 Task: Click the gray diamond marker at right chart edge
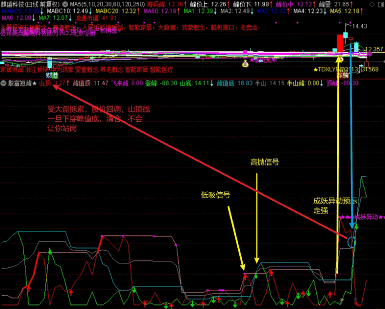coord(384,62)
